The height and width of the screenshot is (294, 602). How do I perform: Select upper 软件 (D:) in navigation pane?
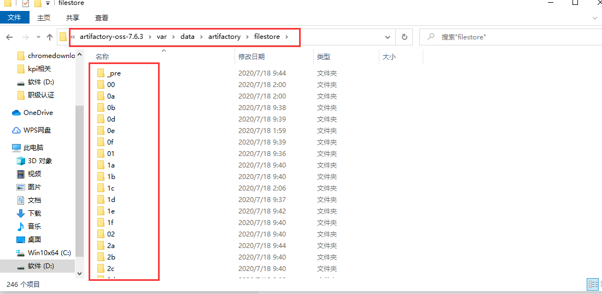[x=36, y=82]
